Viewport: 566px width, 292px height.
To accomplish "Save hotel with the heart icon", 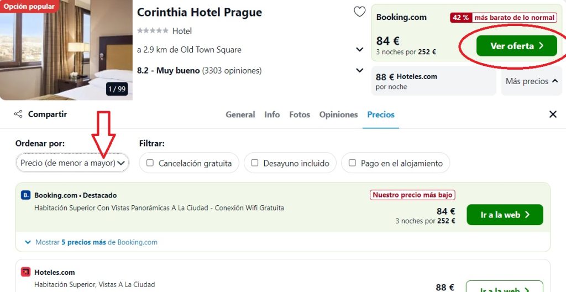I will coord(359,12).
